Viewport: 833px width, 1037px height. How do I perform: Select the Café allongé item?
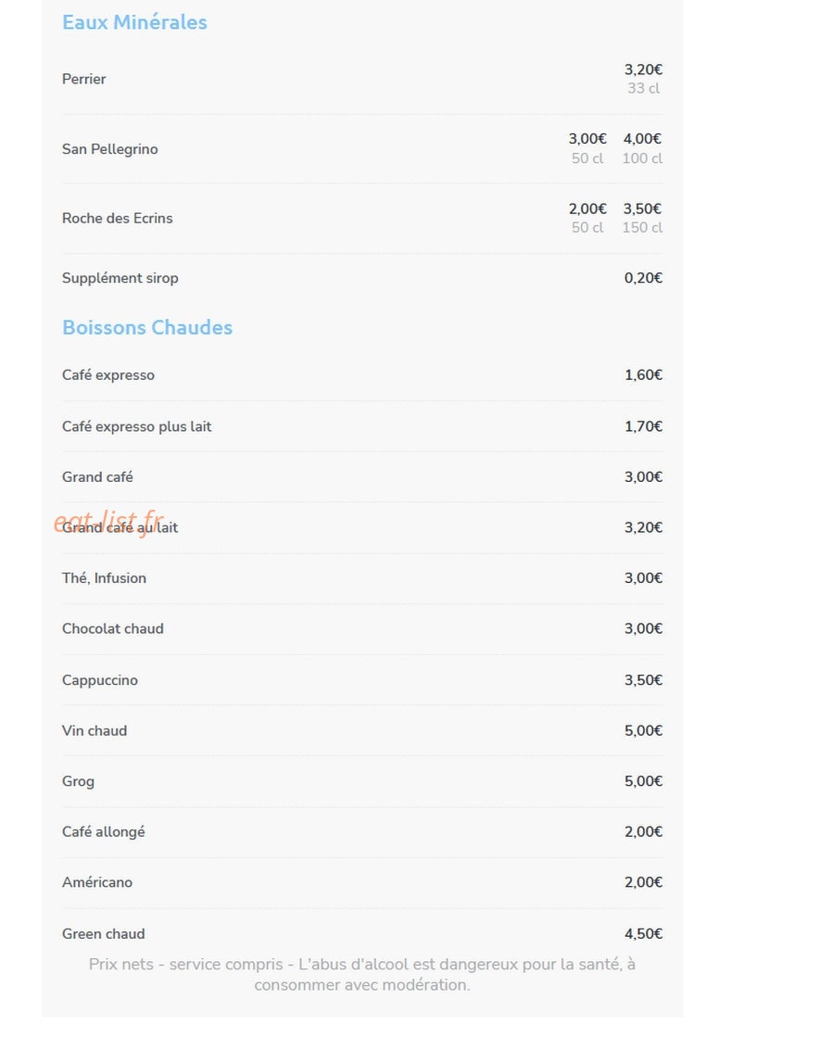point(362,832)
